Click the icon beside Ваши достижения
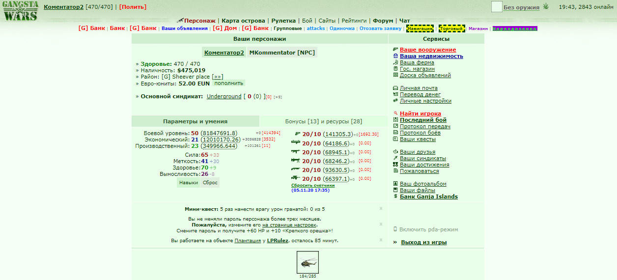Screen dimensions: 617x280 coord(395,165)
